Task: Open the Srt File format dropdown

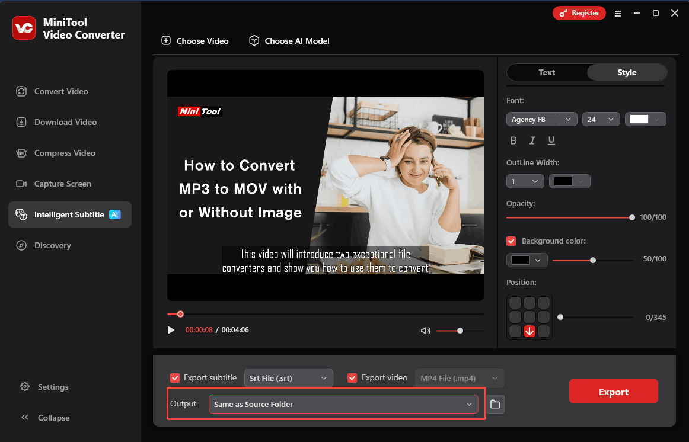Action: (x=288, y=378)
